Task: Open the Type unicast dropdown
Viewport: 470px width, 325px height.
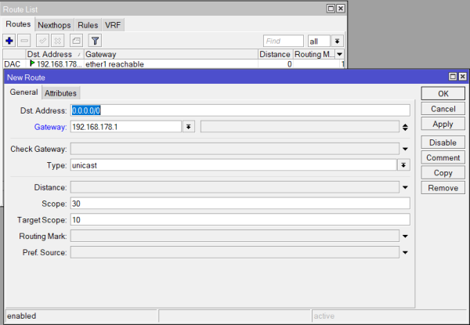Action: [x=403, y=165]
